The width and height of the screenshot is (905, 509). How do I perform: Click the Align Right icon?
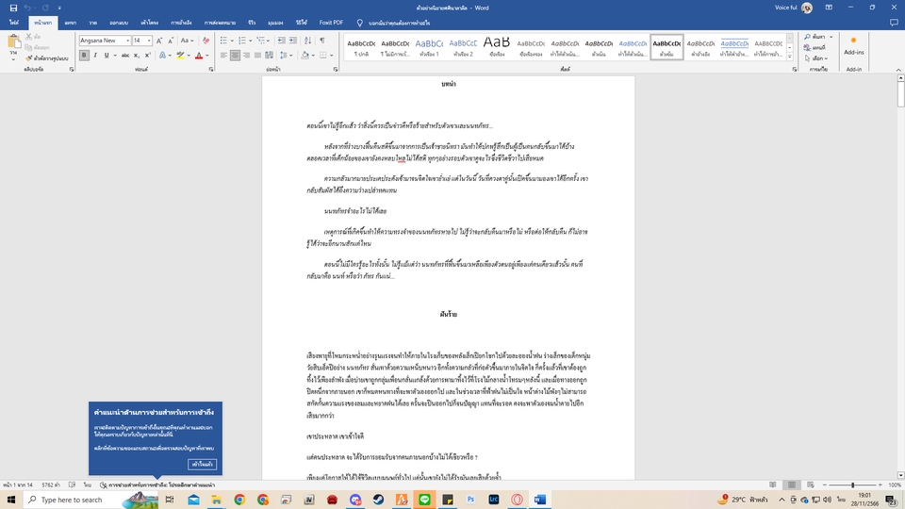point(246,56)
